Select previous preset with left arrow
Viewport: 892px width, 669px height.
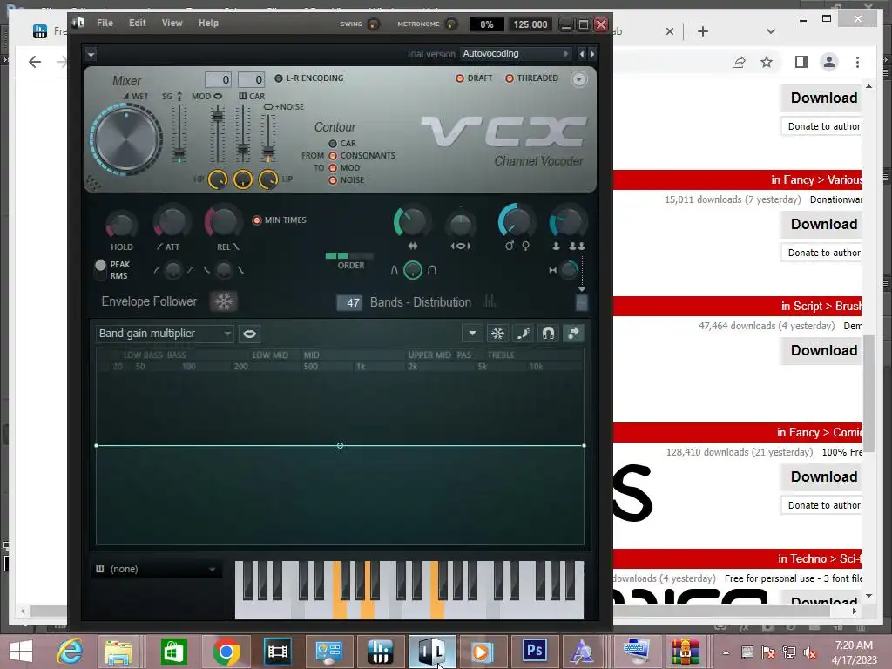click(581, 54)
